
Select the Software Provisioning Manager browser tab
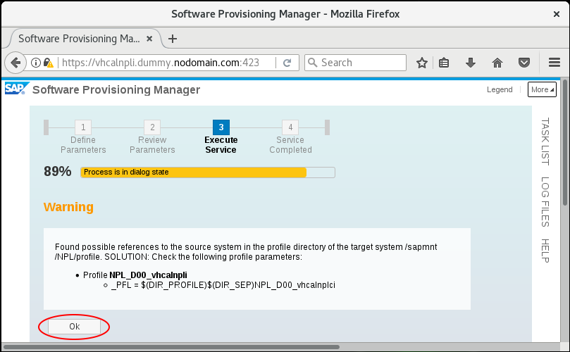pyautogui.click(x=84, y=39)
